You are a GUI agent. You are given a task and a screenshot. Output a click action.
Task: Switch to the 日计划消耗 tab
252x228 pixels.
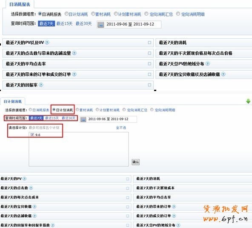pos(12,102)
